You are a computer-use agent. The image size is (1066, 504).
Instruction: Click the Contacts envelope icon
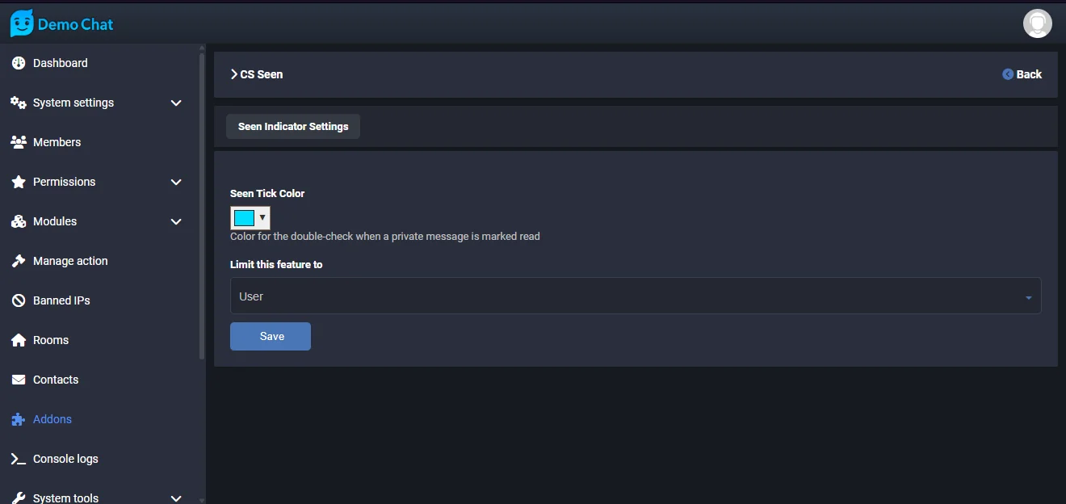pyautogui.click(x=19, y=380)
